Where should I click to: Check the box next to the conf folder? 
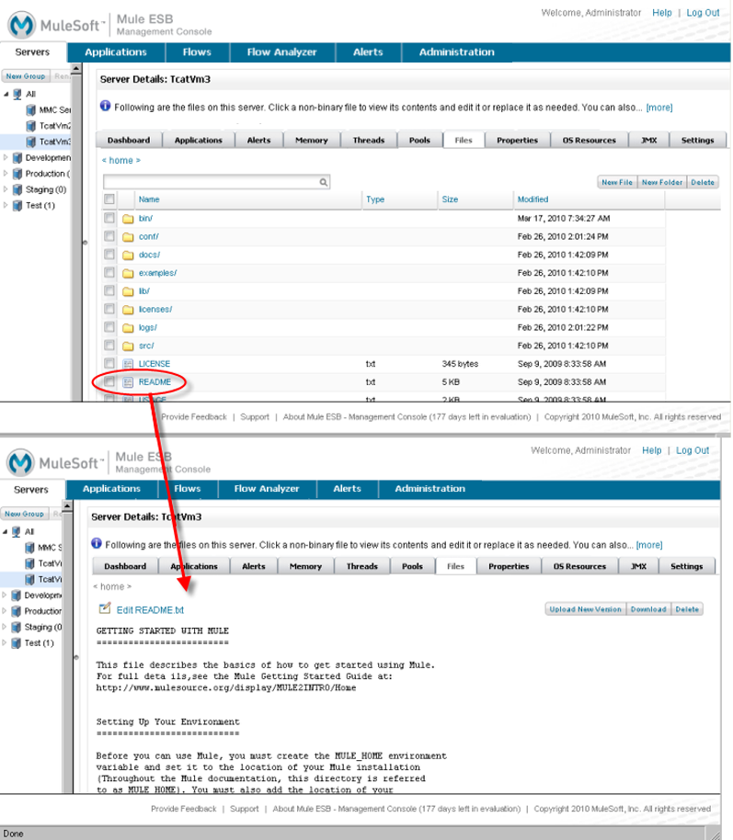[109, 236]
